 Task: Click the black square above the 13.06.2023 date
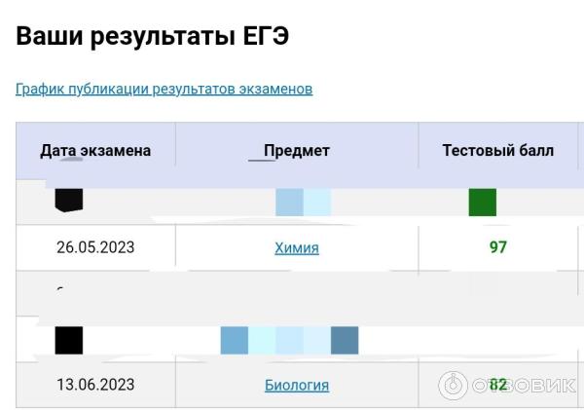click(69, 340)
